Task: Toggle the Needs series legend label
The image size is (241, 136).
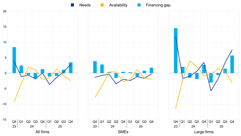Action: point(85,5)
